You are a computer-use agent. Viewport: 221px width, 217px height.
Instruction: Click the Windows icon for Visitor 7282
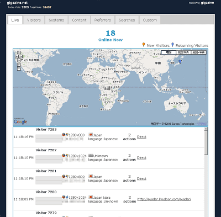67,155
